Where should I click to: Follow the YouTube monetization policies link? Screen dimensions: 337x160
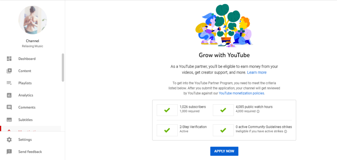(242, 93)
